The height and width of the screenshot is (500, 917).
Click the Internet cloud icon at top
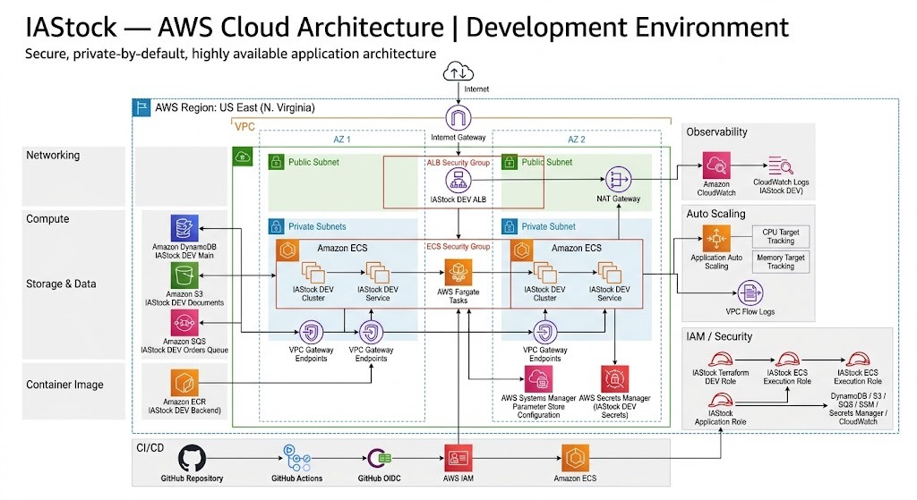click(x=458, y=72)
